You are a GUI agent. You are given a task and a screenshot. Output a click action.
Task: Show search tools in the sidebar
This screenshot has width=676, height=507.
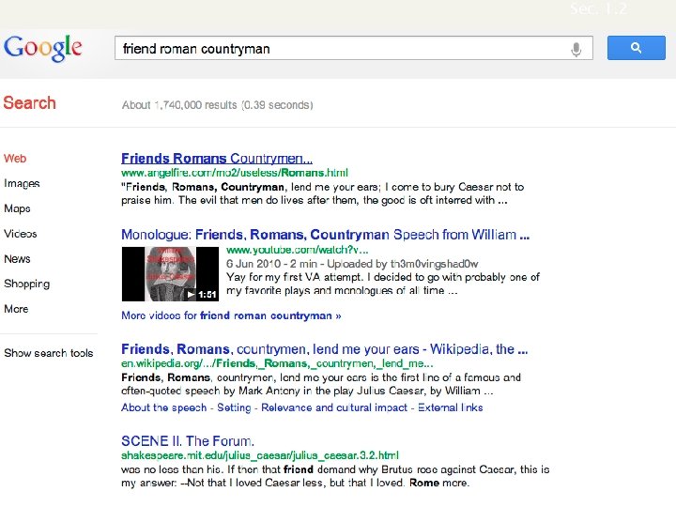[48, 353]
